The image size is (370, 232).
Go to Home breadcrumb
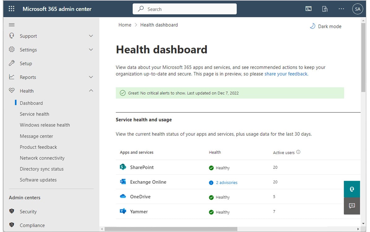point(125,25)
